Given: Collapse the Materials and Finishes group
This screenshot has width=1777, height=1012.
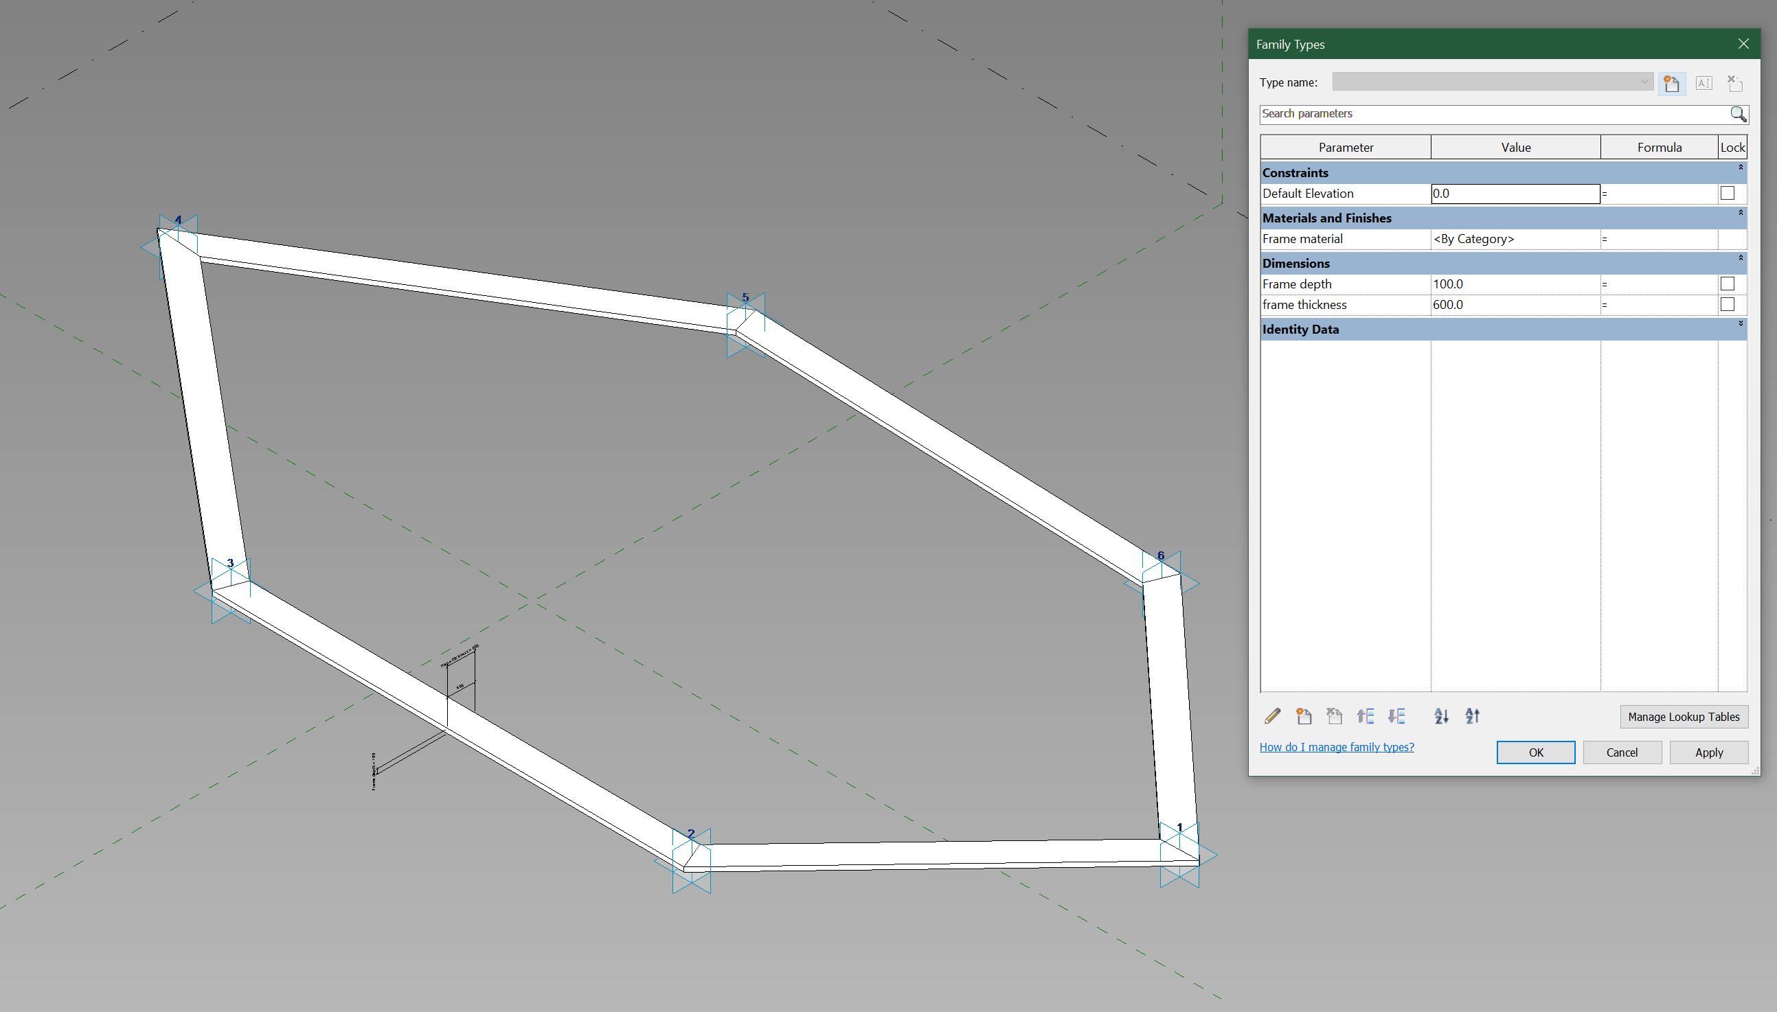Looking at the screenshot, I should click(x=1741, y=213).
